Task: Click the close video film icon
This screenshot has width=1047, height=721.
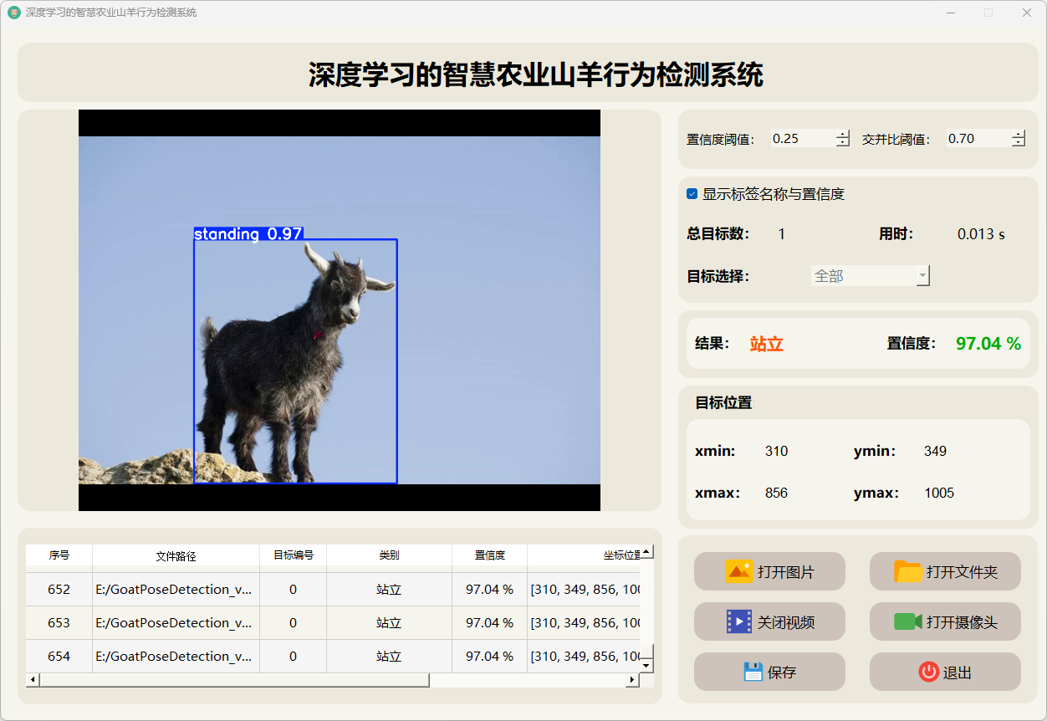Action: (x=739, y=622)
